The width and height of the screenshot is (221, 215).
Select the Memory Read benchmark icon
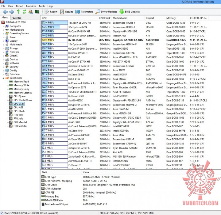click(11, 82)
